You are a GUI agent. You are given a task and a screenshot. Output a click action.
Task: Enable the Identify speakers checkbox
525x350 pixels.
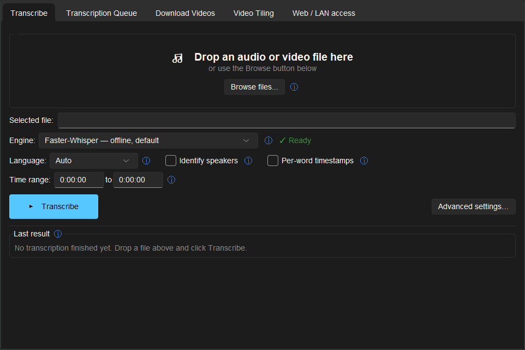[x=171, y=161]
